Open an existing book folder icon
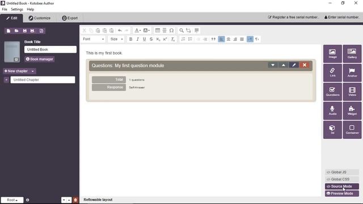The image size is (363, 204). coord(16,31)
